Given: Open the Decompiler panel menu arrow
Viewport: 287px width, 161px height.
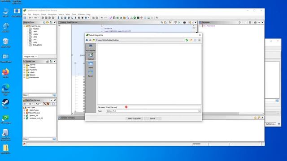Looking at the screenshot, I should tap(259, 22).
